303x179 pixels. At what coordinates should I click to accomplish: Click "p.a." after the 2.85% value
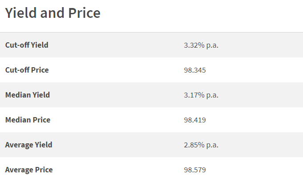212,145
